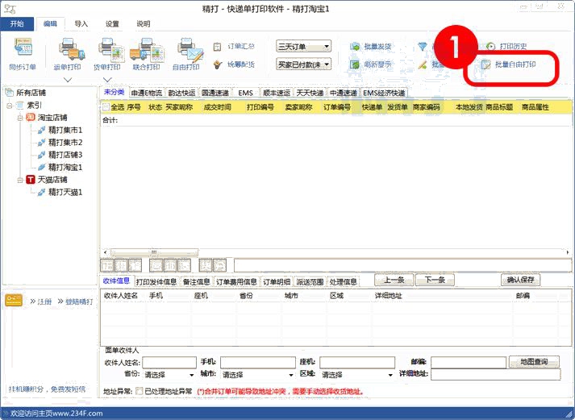Collapse the 淘宝店铺 tree node
Image resolution: width=575 pixels, height=420 pixels.
(x=20, y=118)
